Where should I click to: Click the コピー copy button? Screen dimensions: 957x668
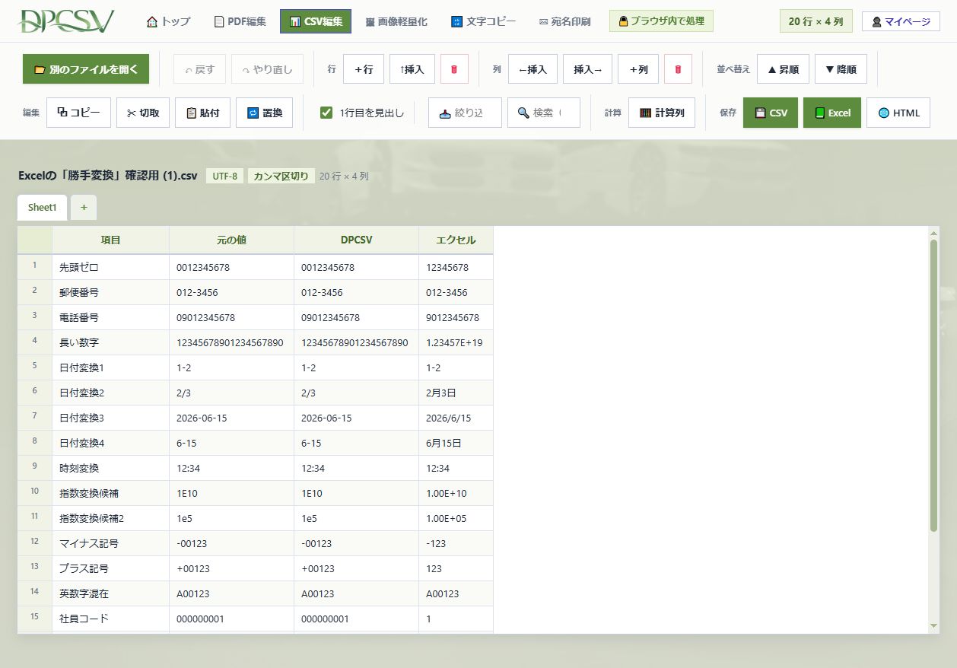tap(78, 113)
